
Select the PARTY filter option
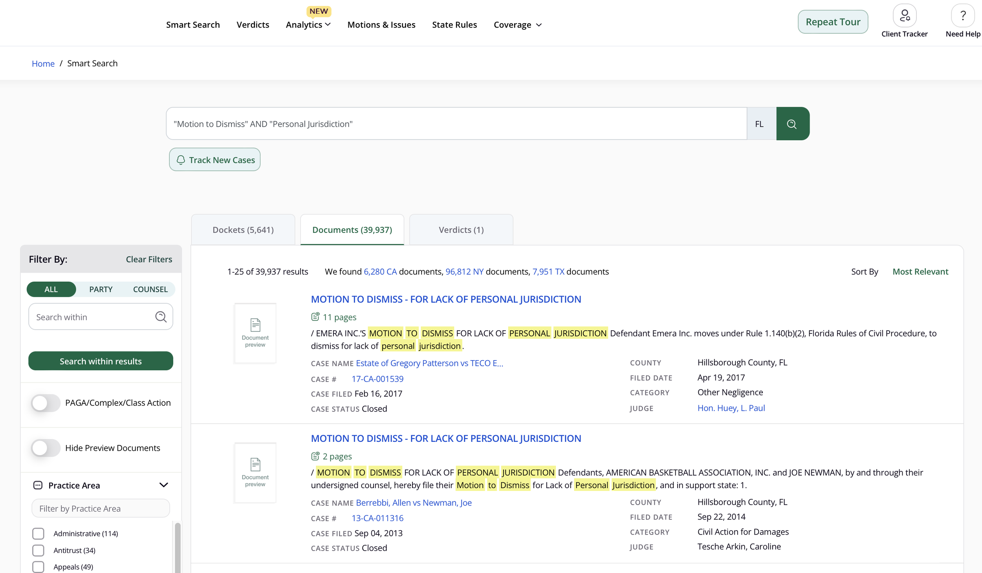[x=101, y=289]
